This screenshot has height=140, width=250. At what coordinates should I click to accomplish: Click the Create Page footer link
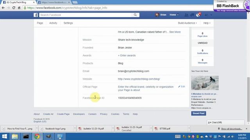[x=63, y=114]
